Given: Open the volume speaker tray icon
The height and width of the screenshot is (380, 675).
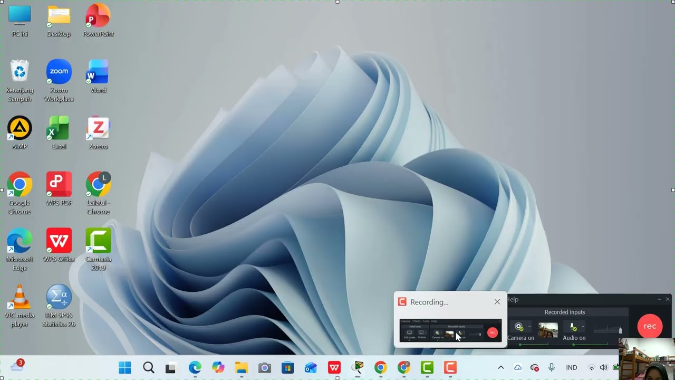Looking at the screenshot, I should tap(603, 368).
